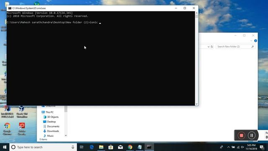Click cmd scrollbar down arrow

click(x=196, y=104)
